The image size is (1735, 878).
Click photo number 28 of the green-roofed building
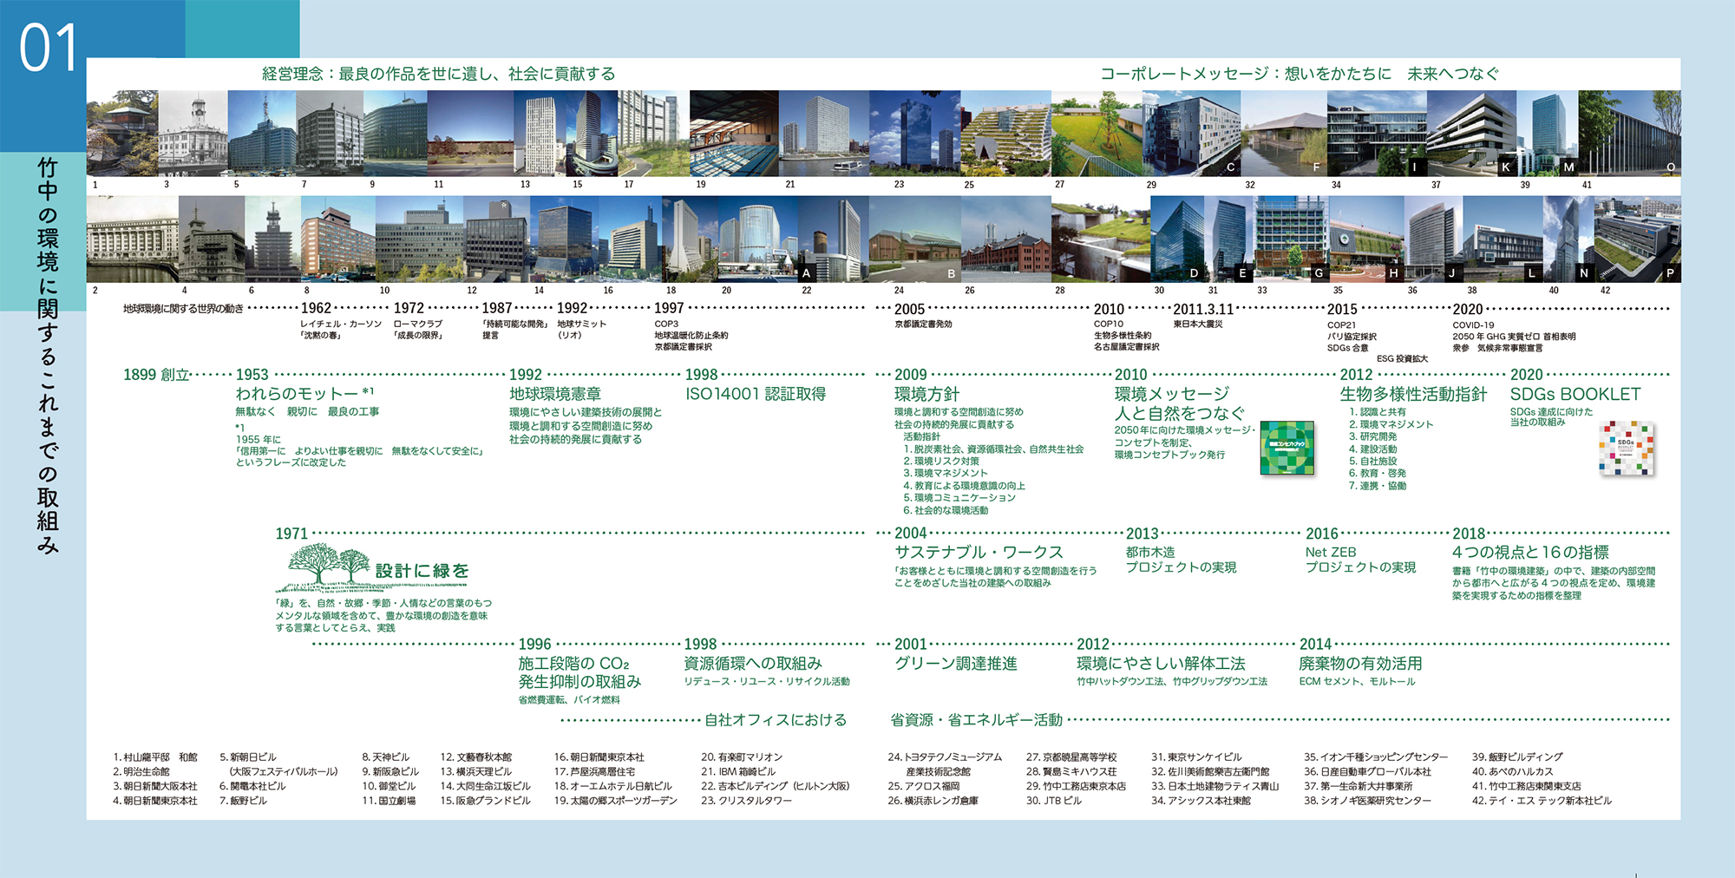1101,239
